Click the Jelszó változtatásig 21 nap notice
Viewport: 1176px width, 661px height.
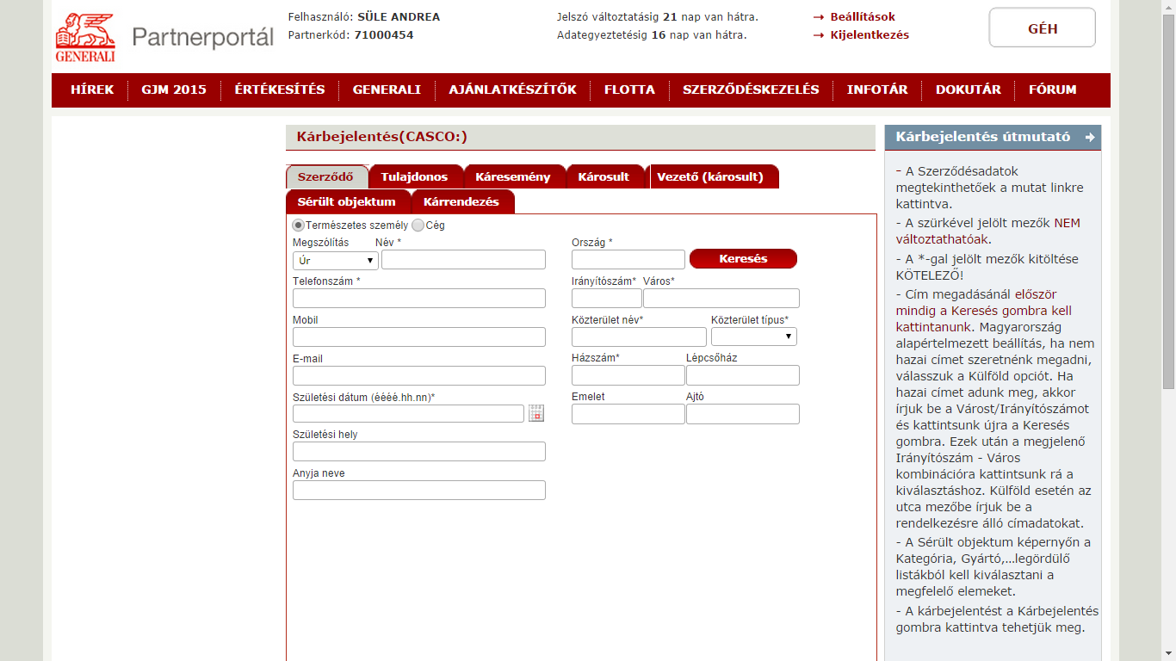point(658,16)
